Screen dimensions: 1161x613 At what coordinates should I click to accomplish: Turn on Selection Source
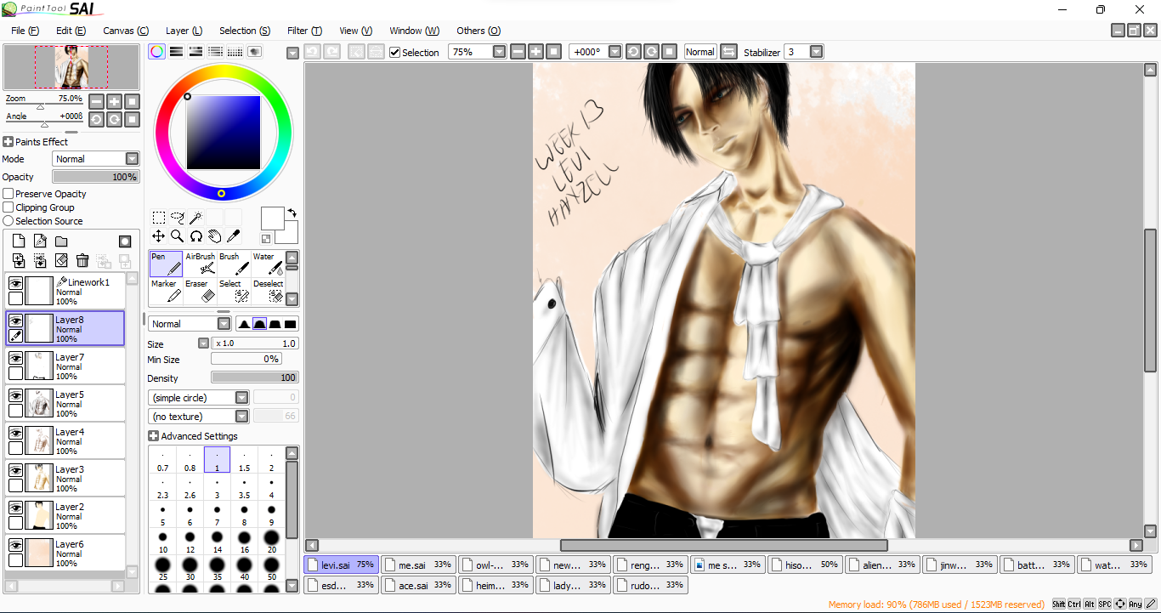pos(8,221)
